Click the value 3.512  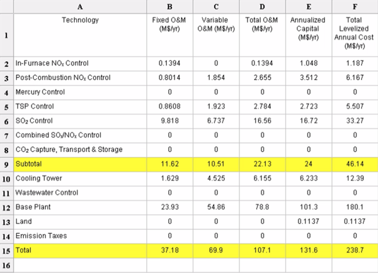click(309, 78)
